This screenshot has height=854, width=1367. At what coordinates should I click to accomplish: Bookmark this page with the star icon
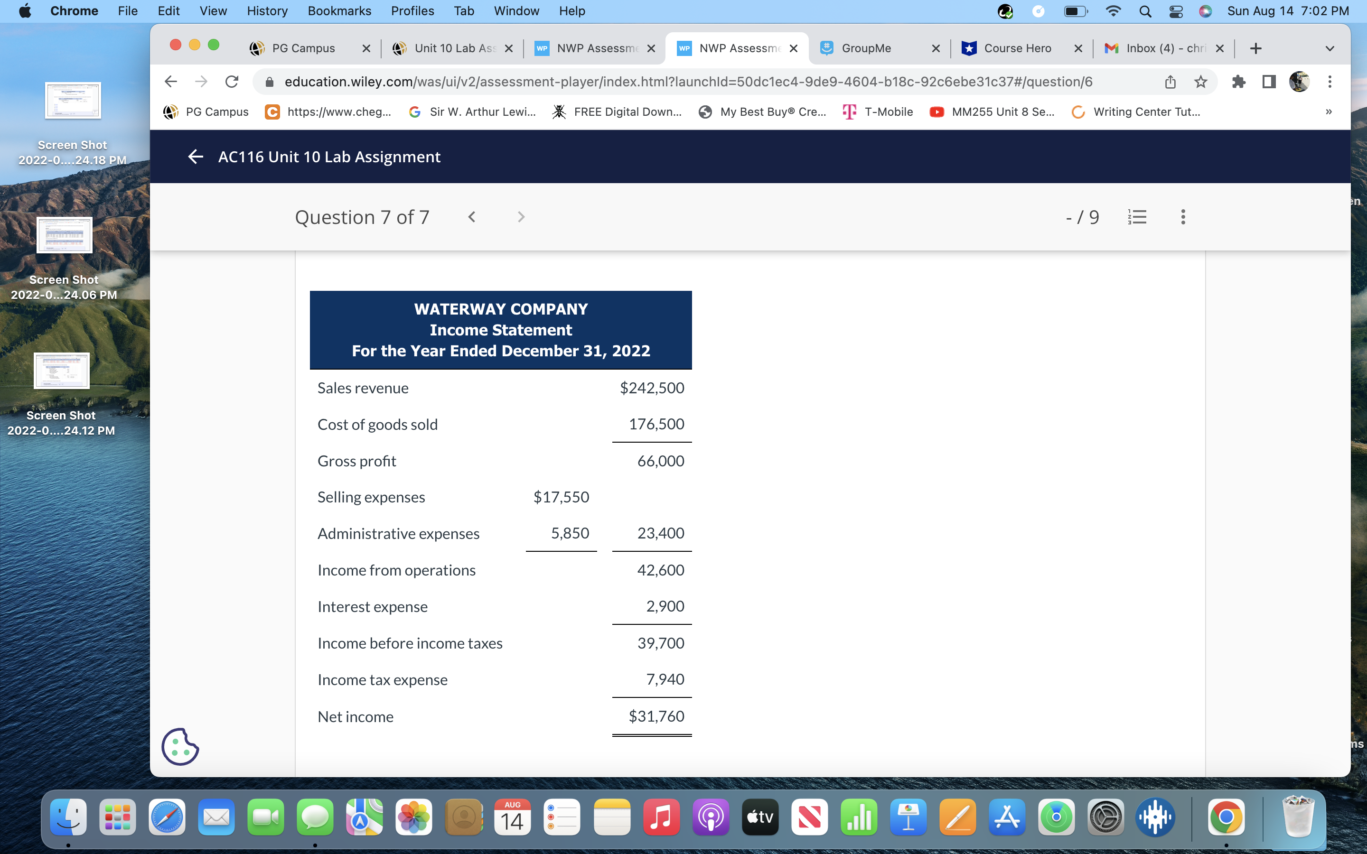(1201, 82)
